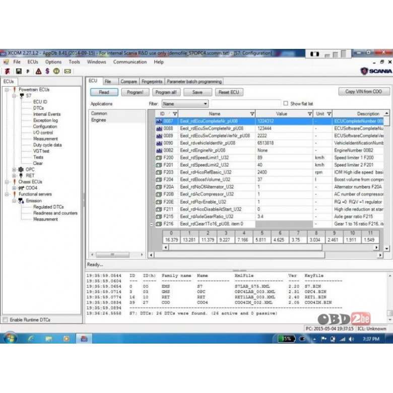393x393 pixels.
Task: Expand the COO4 tree node
Action: (14, 188)
